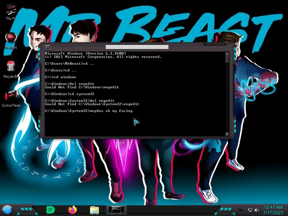This screenshot has width=288, height=216.
Task: Select the Command Prompt taskbar button
Action: tap(116, 210)
